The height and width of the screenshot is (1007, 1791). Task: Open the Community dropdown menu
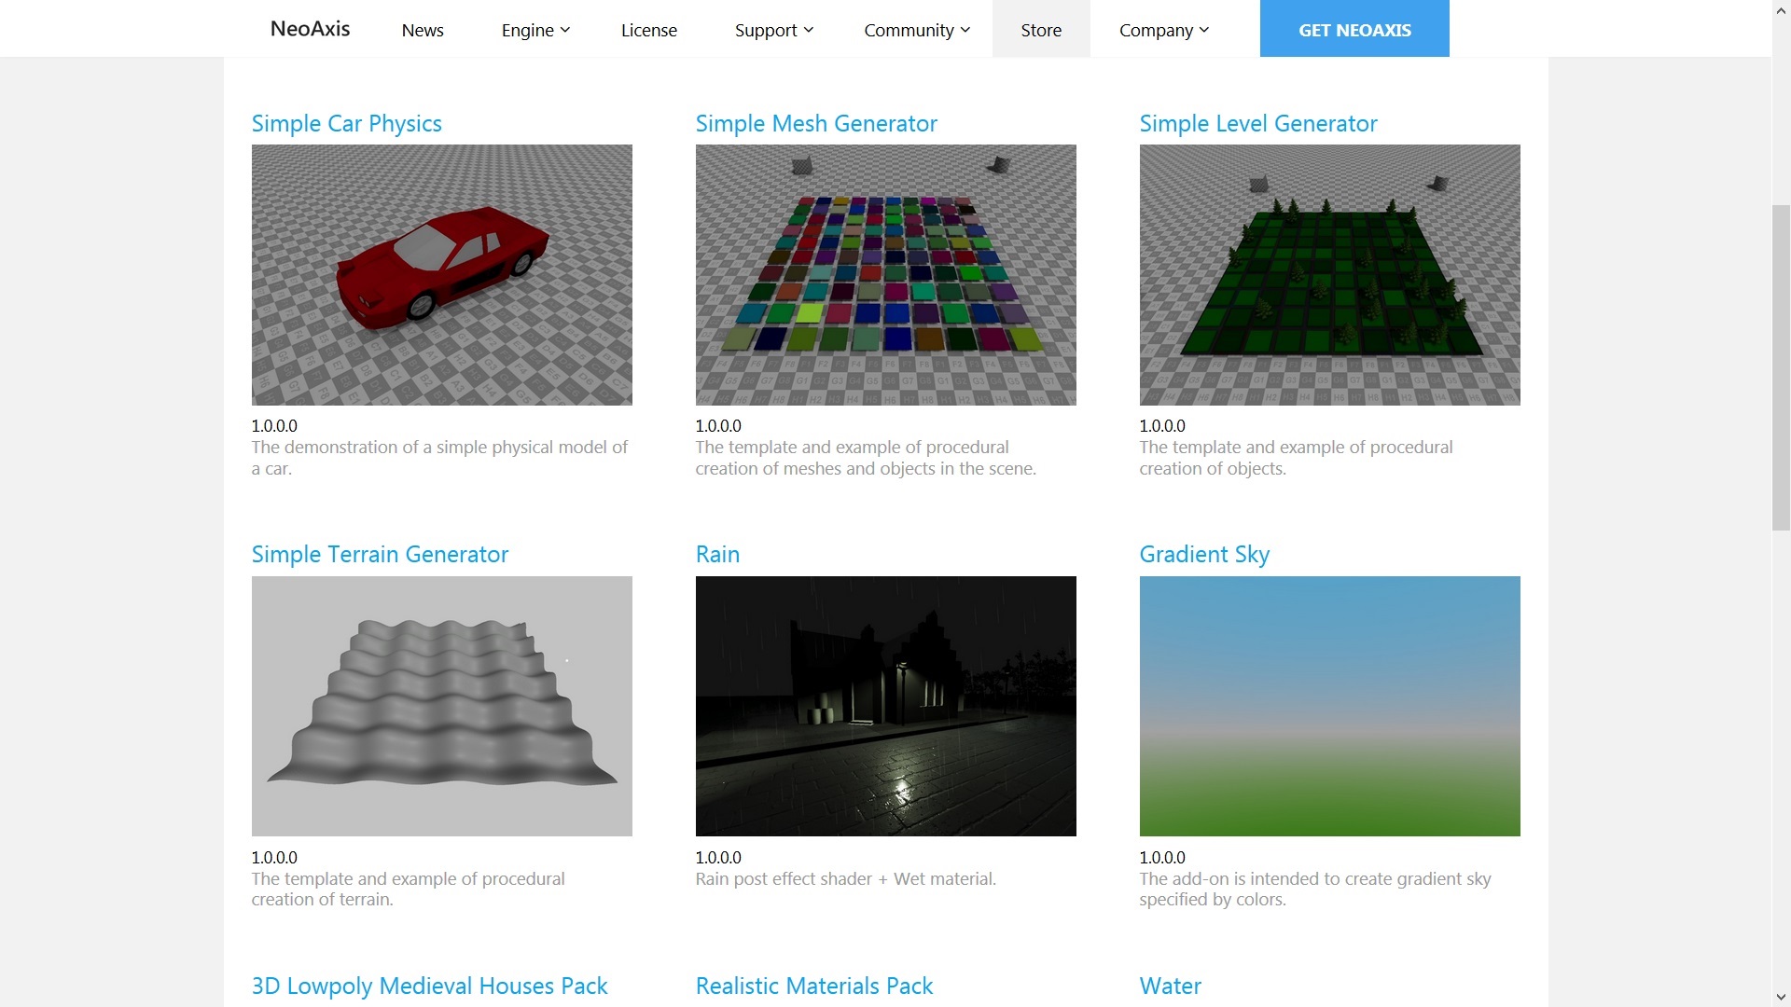click(x=916, y=30)
